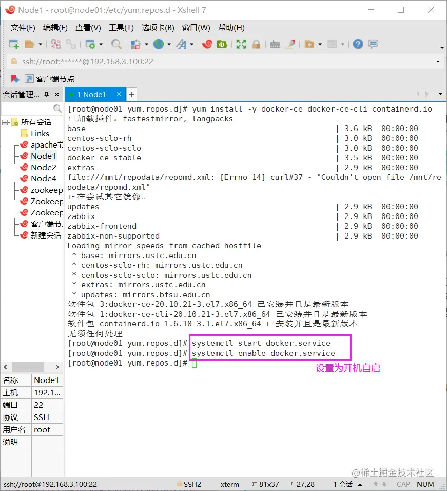Click the globe Encoding toolbar icon
The width and height of the screenshot is (447, 491).
click(159, 44)
